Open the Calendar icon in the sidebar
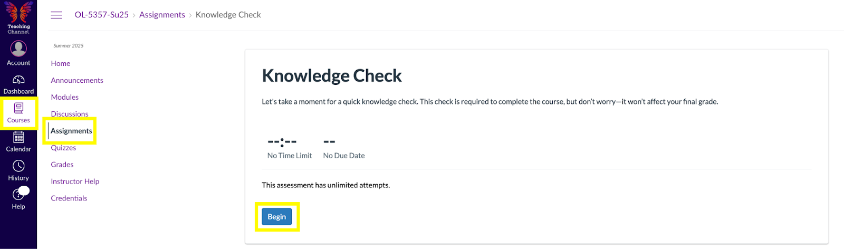The width and height of the screenshot is (844, 249). point(18,138)
